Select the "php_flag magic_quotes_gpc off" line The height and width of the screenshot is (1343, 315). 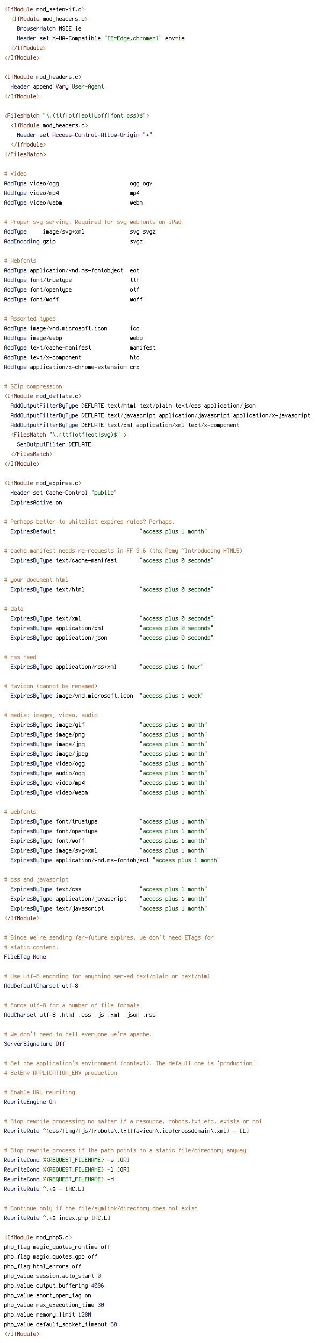pos(51,1257)
